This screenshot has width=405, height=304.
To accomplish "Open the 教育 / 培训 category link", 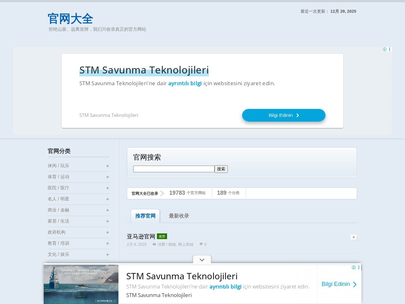I will click(x=59, y=243).
